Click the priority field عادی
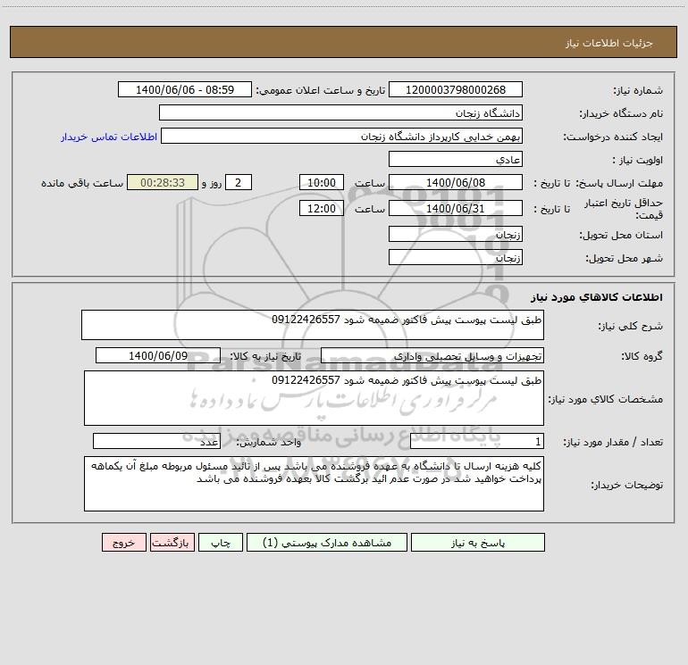Viewport: 688px width, 665px height. (456, 159)
